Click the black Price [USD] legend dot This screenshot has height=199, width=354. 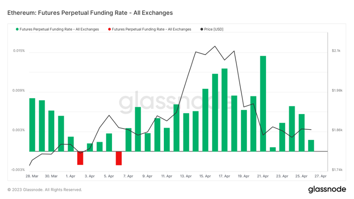point(201,29)
